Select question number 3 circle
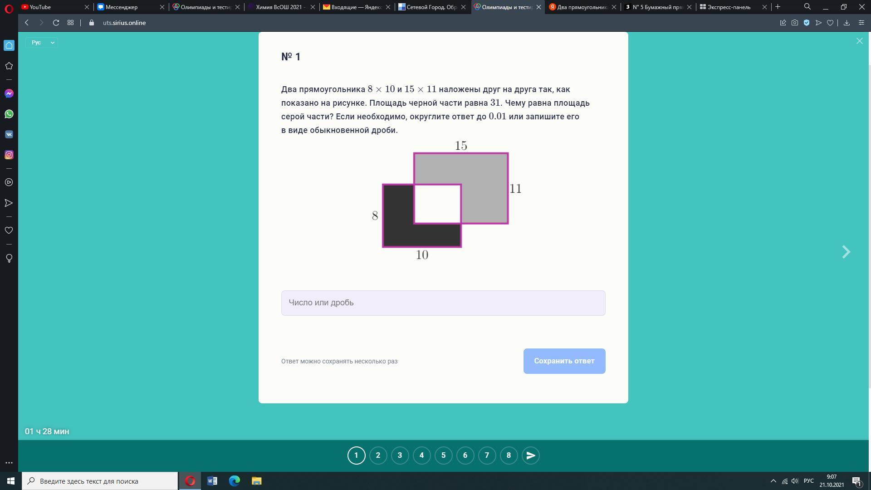 click(x=400, y=456)
